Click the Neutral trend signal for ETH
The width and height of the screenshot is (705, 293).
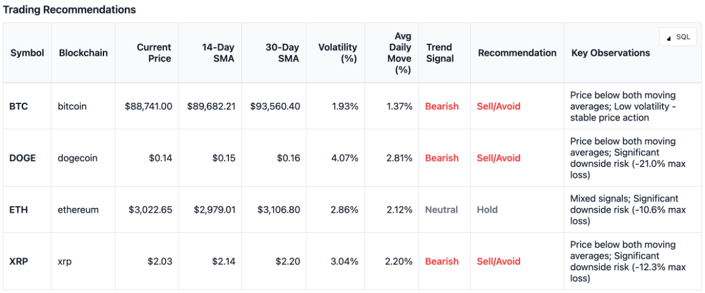point(442,210)
